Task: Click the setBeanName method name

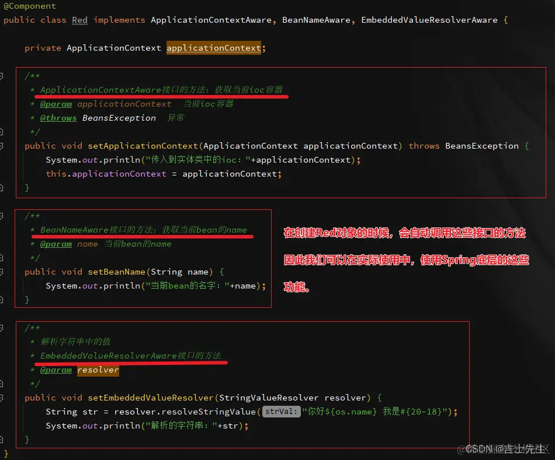Action: pos(116,272)
